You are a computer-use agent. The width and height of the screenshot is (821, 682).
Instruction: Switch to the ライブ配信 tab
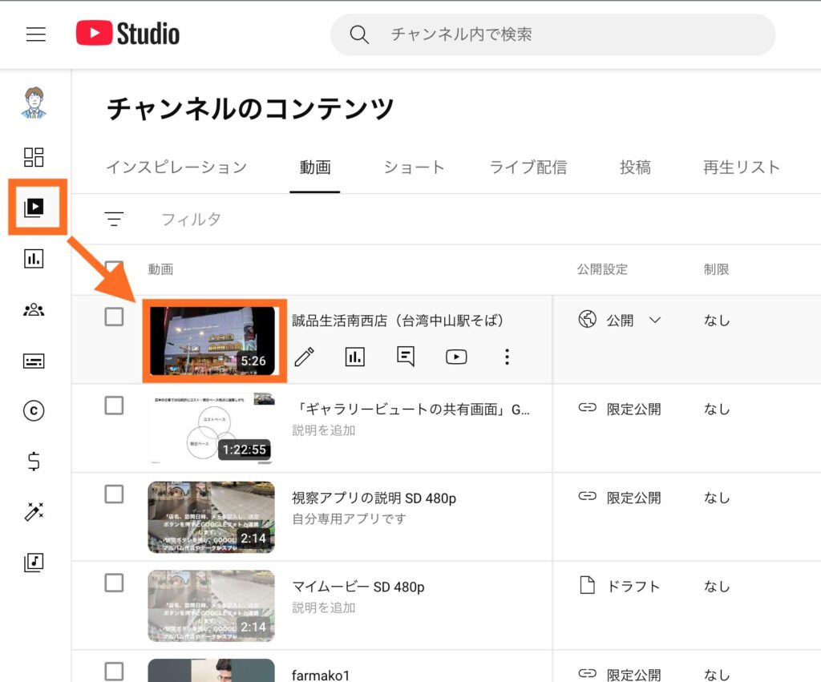pyautogui.click(x=528, y=167)
